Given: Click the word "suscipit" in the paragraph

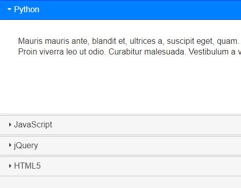Looking at the screenshot, I should coord(181,41).
